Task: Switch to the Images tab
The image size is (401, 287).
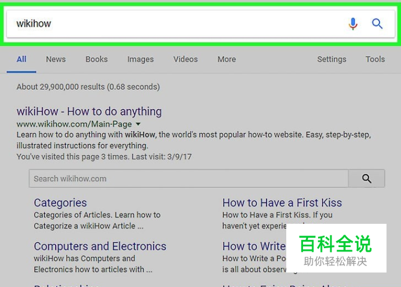Action: [140, 59]
